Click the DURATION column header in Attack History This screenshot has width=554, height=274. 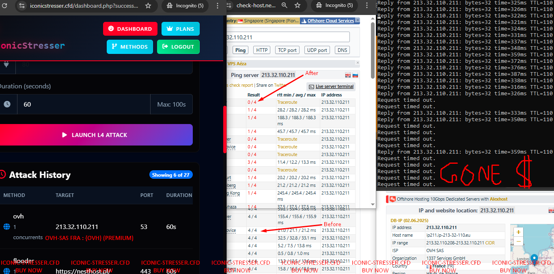(x=179, y=195)
